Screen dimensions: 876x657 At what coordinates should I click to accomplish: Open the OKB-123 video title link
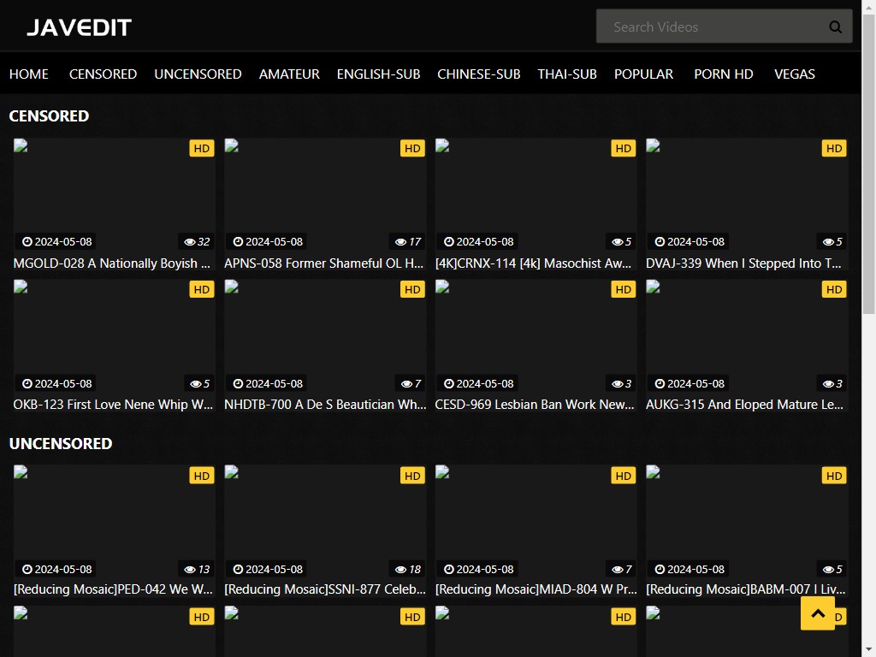click(113, 405)
